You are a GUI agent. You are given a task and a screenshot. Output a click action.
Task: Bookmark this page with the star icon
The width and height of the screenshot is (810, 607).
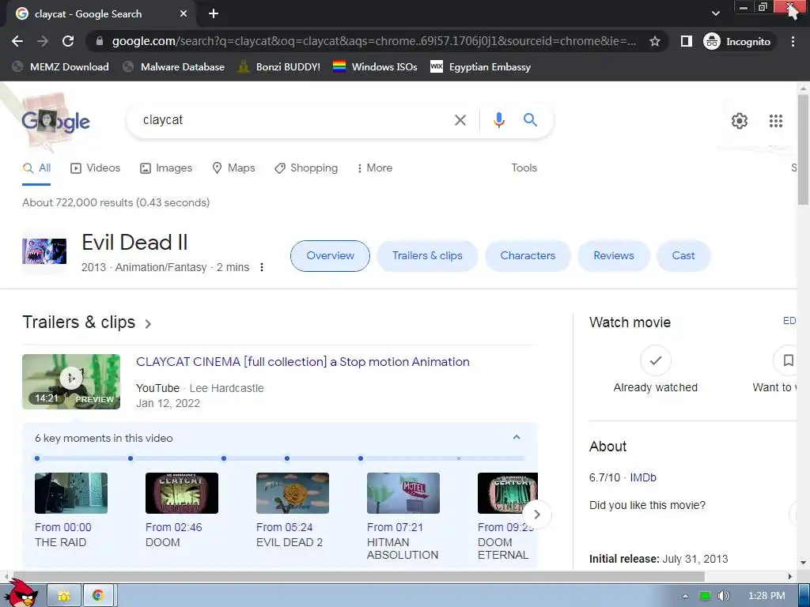[654, 41]
